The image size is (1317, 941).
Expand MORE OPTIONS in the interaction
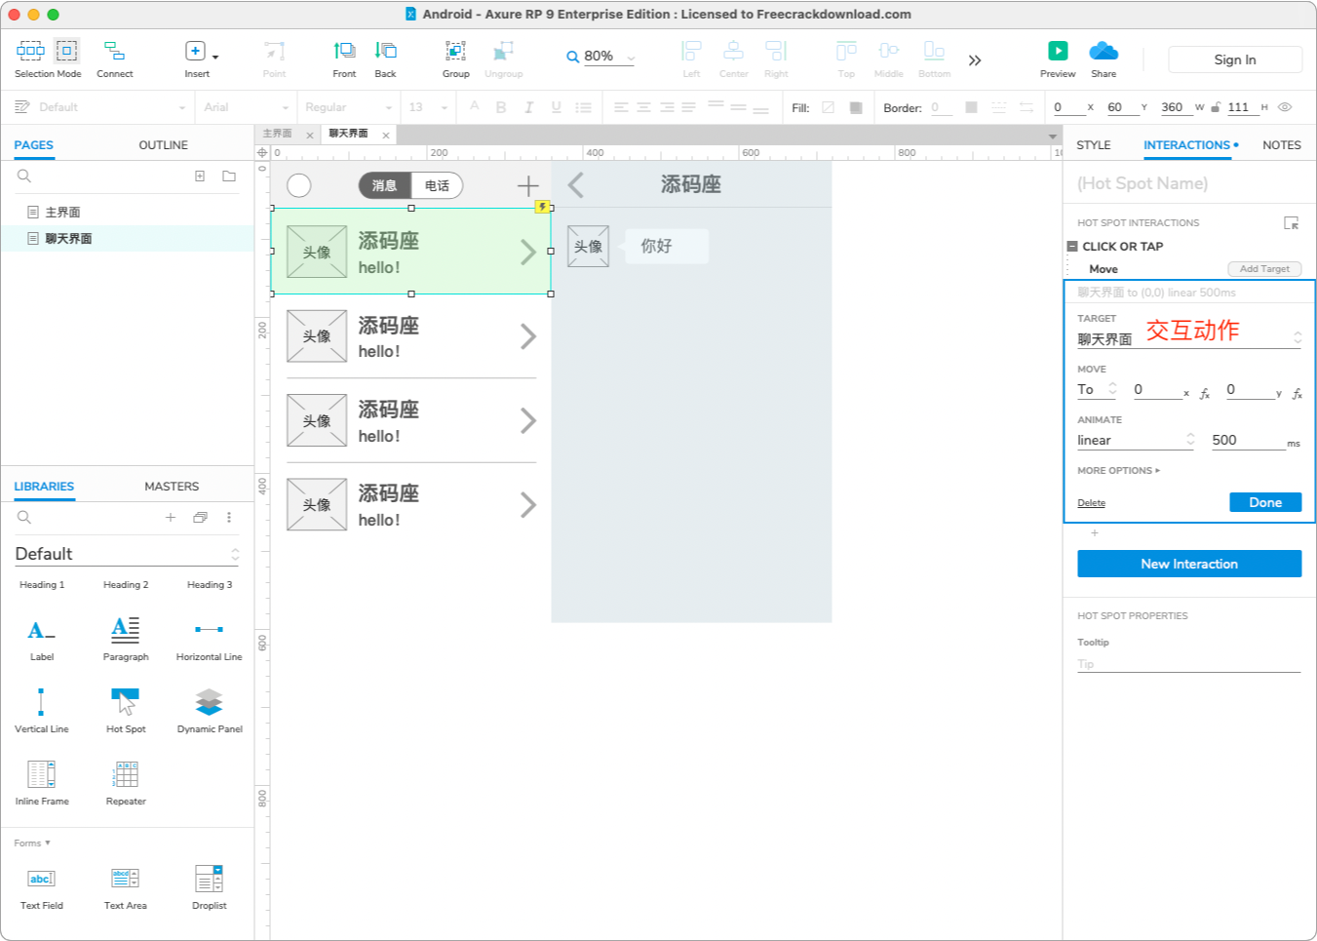click(x=1118, y=470)
